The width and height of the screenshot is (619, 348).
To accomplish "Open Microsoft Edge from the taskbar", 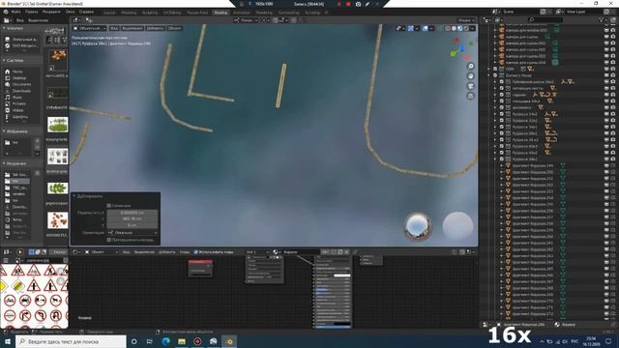I will point(165,341).
